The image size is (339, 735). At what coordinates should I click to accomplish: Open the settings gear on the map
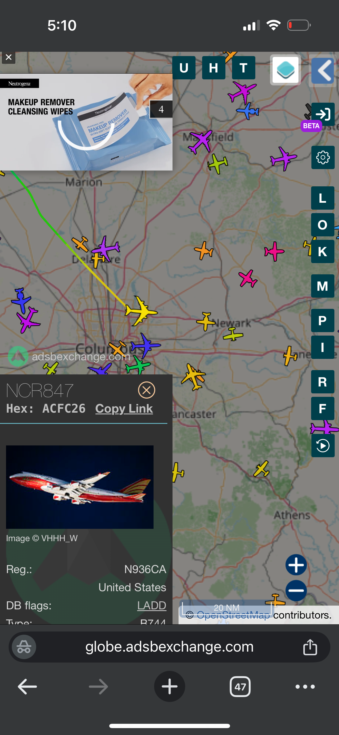(x=323, y=157)
